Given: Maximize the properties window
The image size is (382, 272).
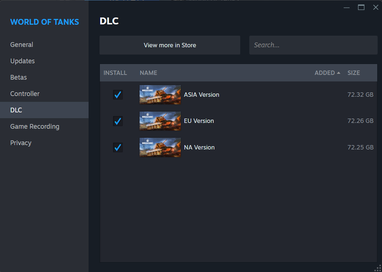Looking at the screenshot, I should click(x=361, y=8).
